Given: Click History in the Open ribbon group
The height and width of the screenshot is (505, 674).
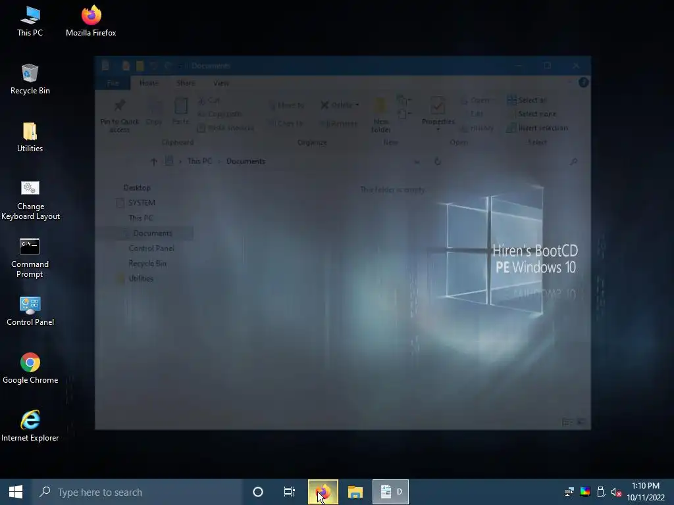Looking at the screenshot, I should [x=477, y=128].
